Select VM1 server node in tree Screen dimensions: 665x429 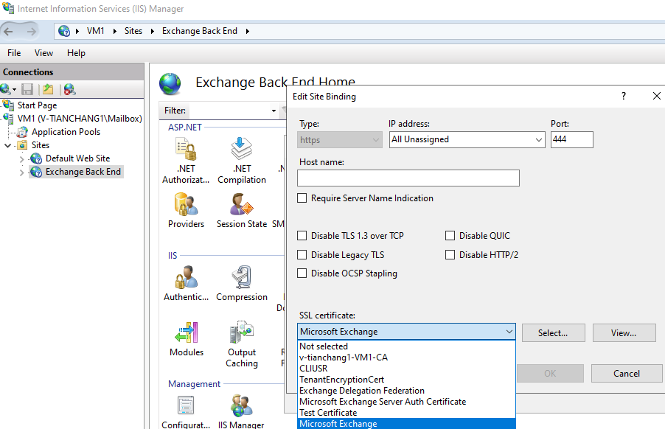(80, 119)
